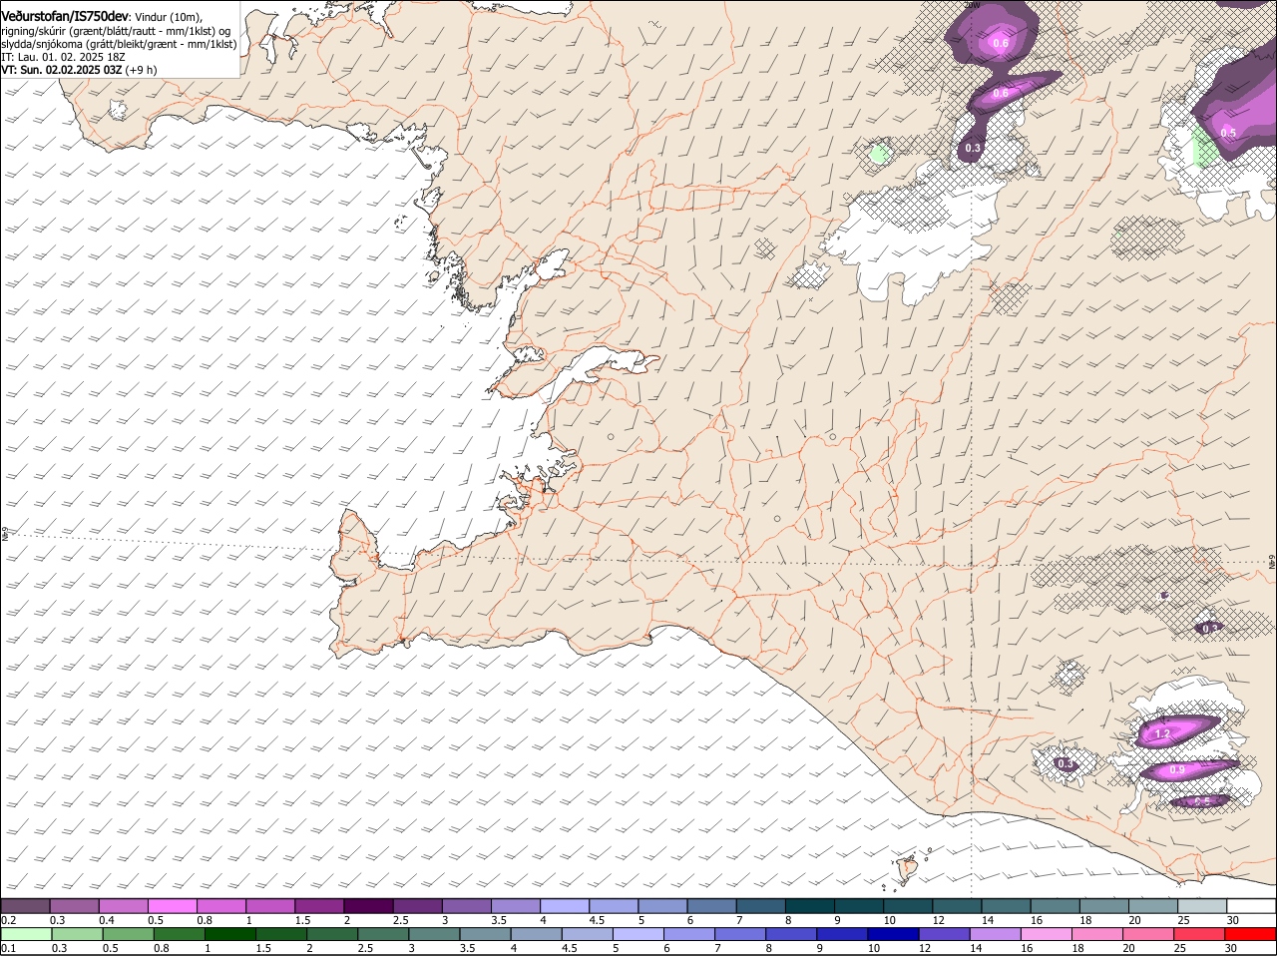
Task: Click bottom legend pale green swatch 0.1–0.3
Action: tap(25, 935)
